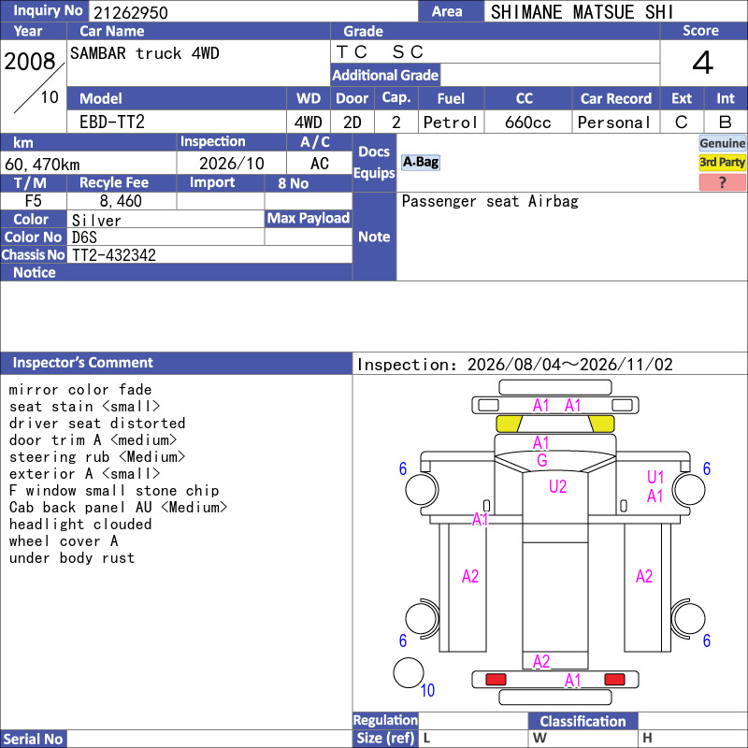Image resolution: width=748 pixels, height=748 pixels.
Task: Click the Additional Grade label
Action: click(385, 75)
